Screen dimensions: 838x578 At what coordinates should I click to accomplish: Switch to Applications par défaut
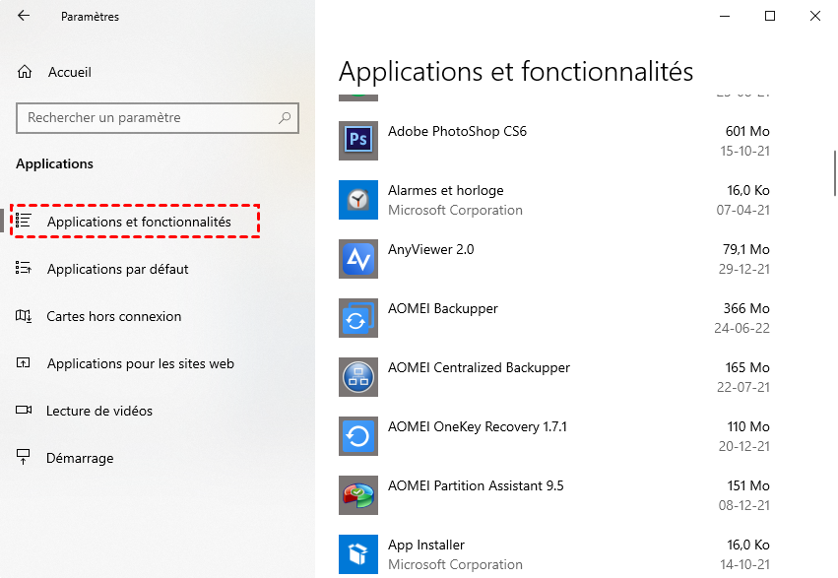117,269
